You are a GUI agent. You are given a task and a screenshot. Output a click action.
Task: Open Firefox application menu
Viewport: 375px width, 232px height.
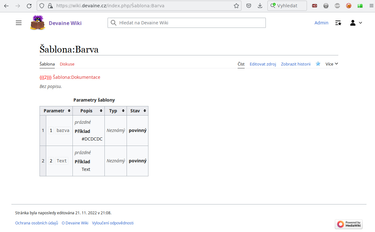369,6
